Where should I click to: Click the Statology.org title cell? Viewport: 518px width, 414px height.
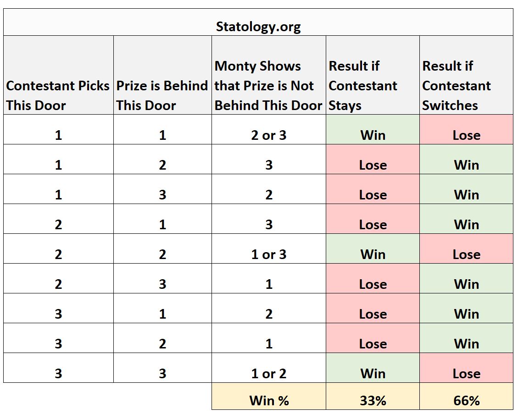tap(258, 22)
